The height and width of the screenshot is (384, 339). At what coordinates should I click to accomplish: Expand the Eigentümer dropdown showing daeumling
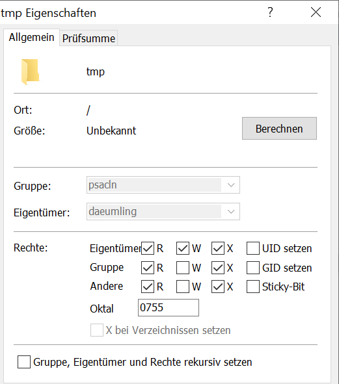point(163,211)
